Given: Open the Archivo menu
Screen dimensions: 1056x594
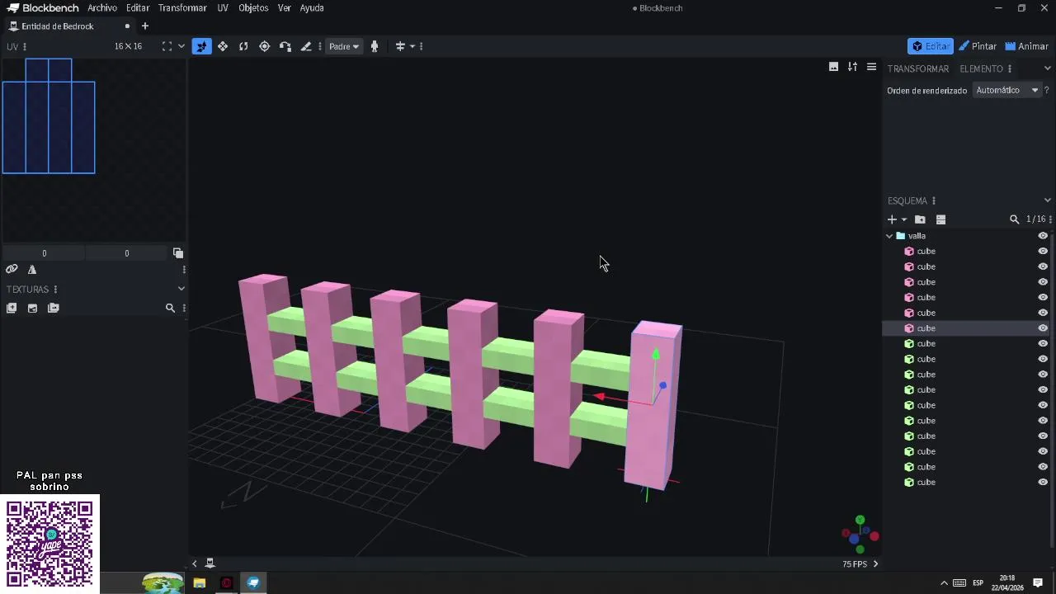Looking at the screenshot, I should (x=102, y=8).
